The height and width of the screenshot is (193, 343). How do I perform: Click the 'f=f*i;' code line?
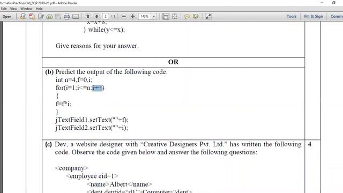tap(63, 104)
